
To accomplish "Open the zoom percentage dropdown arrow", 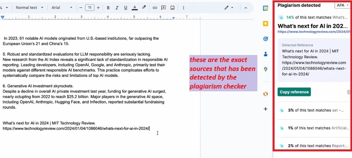I will (7, 8).
